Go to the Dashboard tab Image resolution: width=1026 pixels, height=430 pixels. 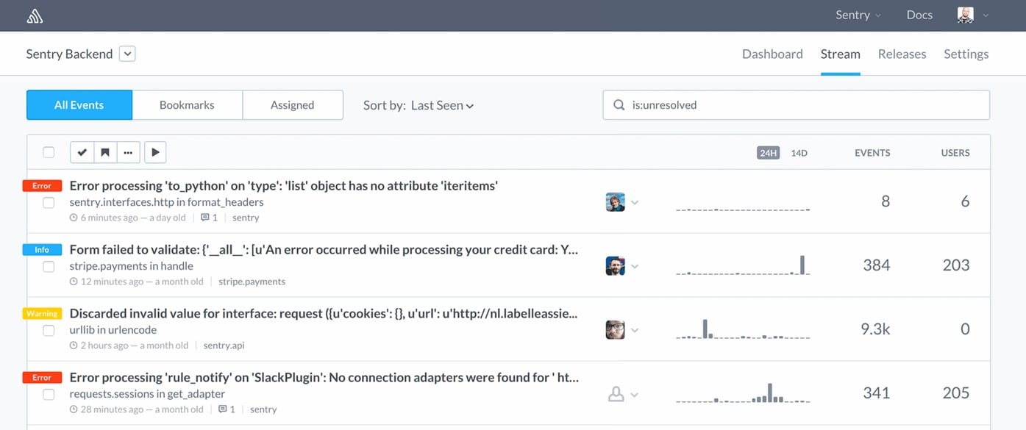point(772,54)
